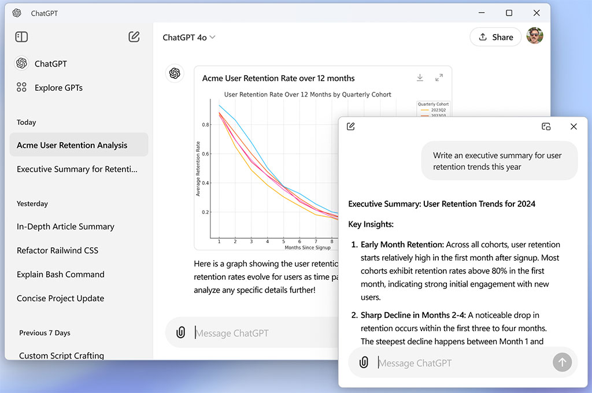This screenshot has width=592, height=393.
Task: Open companion chat in main window
Action: click(546, 127)
